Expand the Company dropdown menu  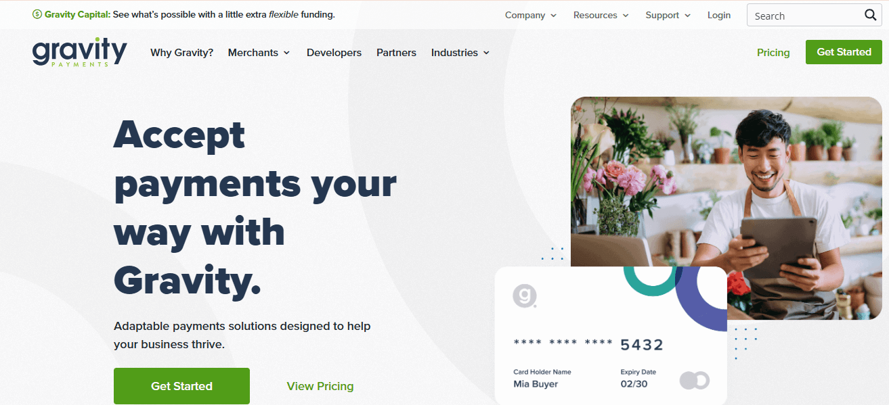(531, 15)
